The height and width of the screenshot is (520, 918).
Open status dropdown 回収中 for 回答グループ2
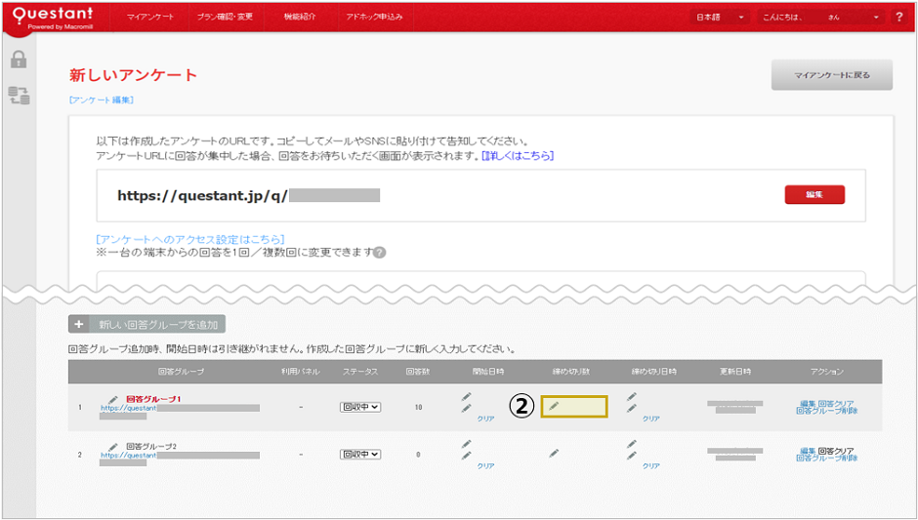pos(360,455)
